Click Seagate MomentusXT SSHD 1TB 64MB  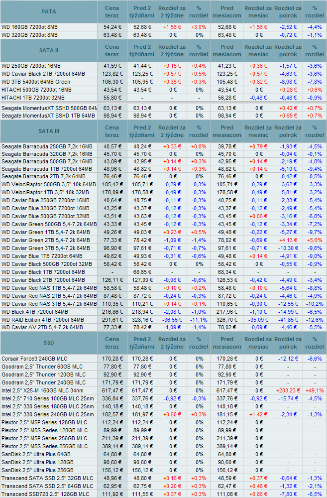(48, 116)
